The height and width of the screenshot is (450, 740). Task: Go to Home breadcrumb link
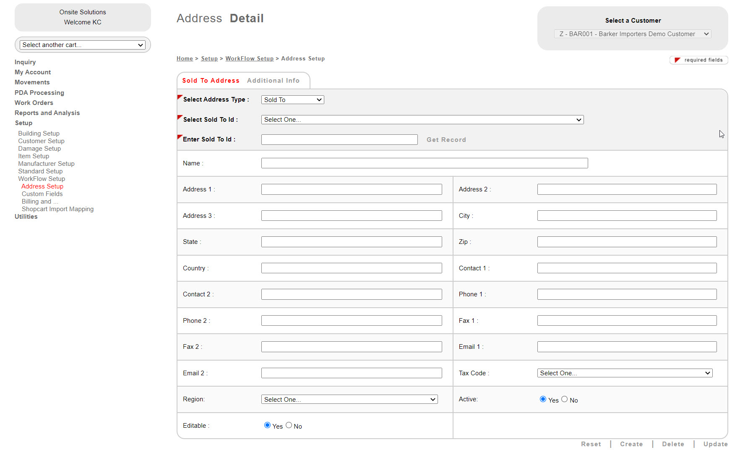[185, 59]
